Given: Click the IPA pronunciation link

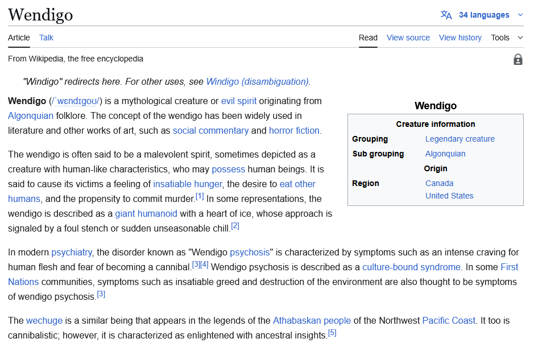Looking at the screenshot, I should coord(76,101).
